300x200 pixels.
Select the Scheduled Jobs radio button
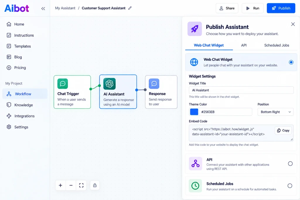click(x=290, y=186)
